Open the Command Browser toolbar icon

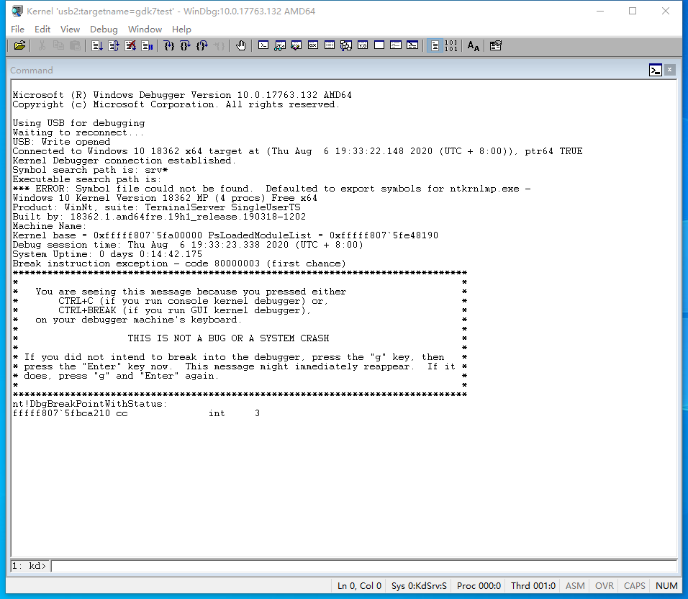click(412, 45)
